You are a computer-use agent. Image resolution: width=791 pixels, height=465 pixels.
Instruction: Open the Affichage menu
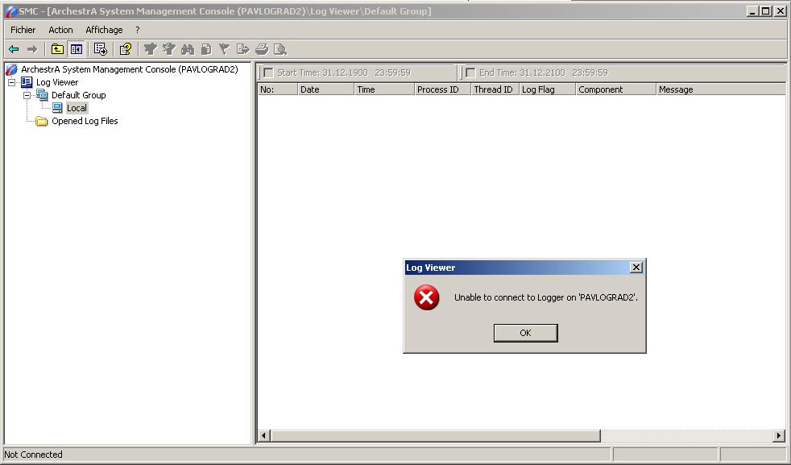[x=104, y=30]
